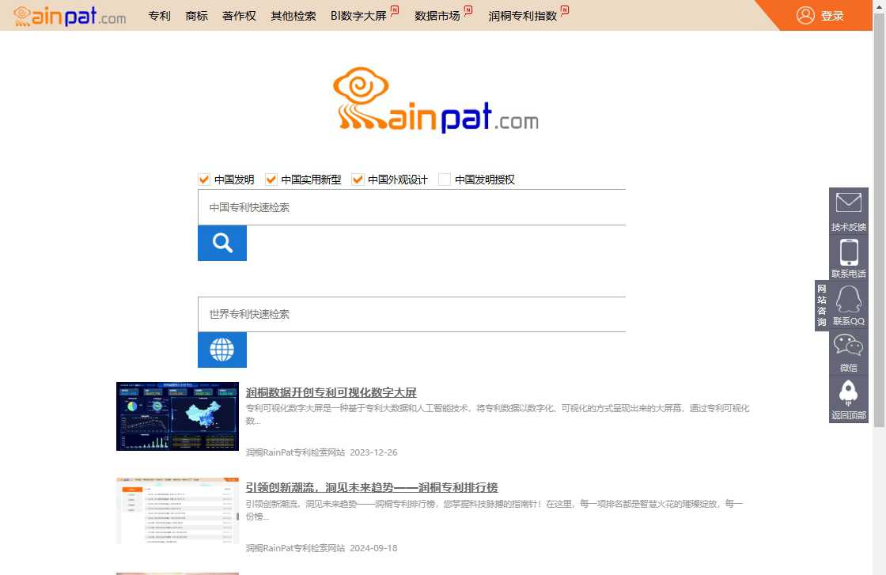Click 返回顶部 rocket icon
The image size is (886, 575).
(848, 393)
